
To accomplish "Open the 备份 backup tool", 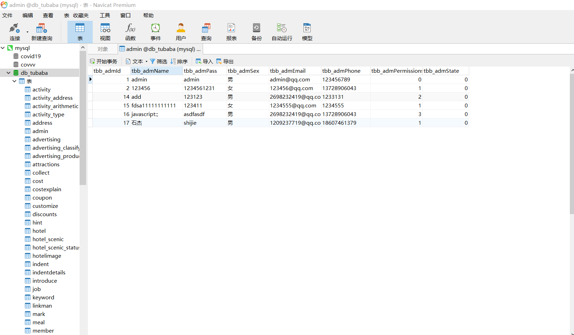I will (257, 32).
